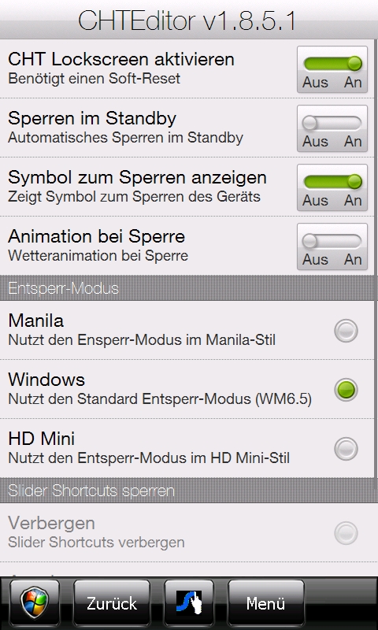The width and height of the screenshot is (378, 630).
Task: Tap the CHTEditor v1.8.5.1 title bar
Action: click(189, 20)
